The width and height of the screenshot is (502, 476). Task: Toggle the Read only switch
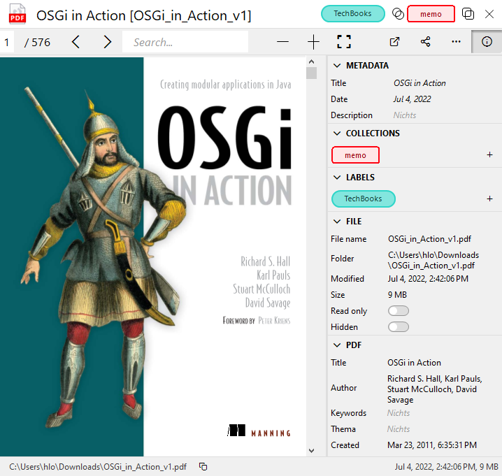[x=399, y=310]
